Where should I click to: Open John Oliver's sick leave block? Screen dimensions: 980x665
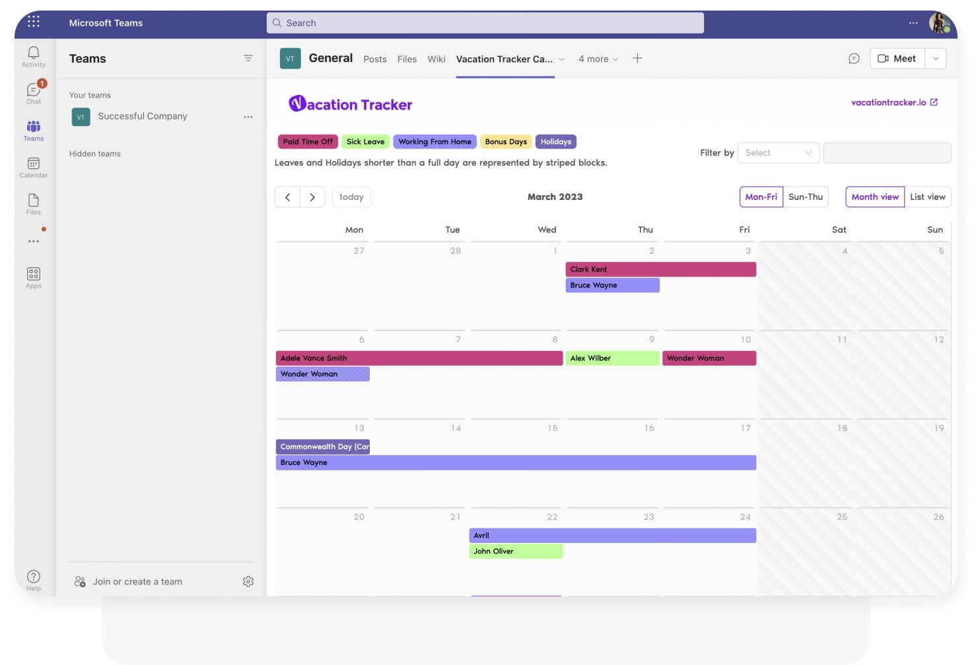(x=516, y=551)
